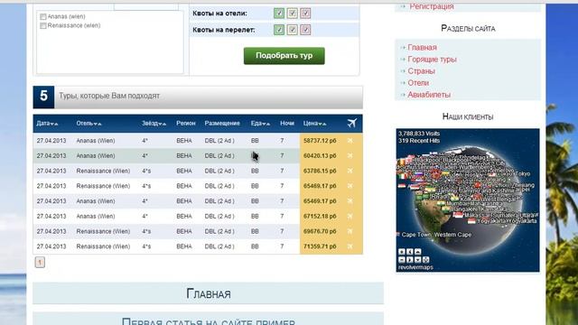The width and height of the screenshot is (578, 325).
Task: Click the date 27.04.2013 in the 67152.18 рб row
Action: pyautogui.click(x=51, y=217)
